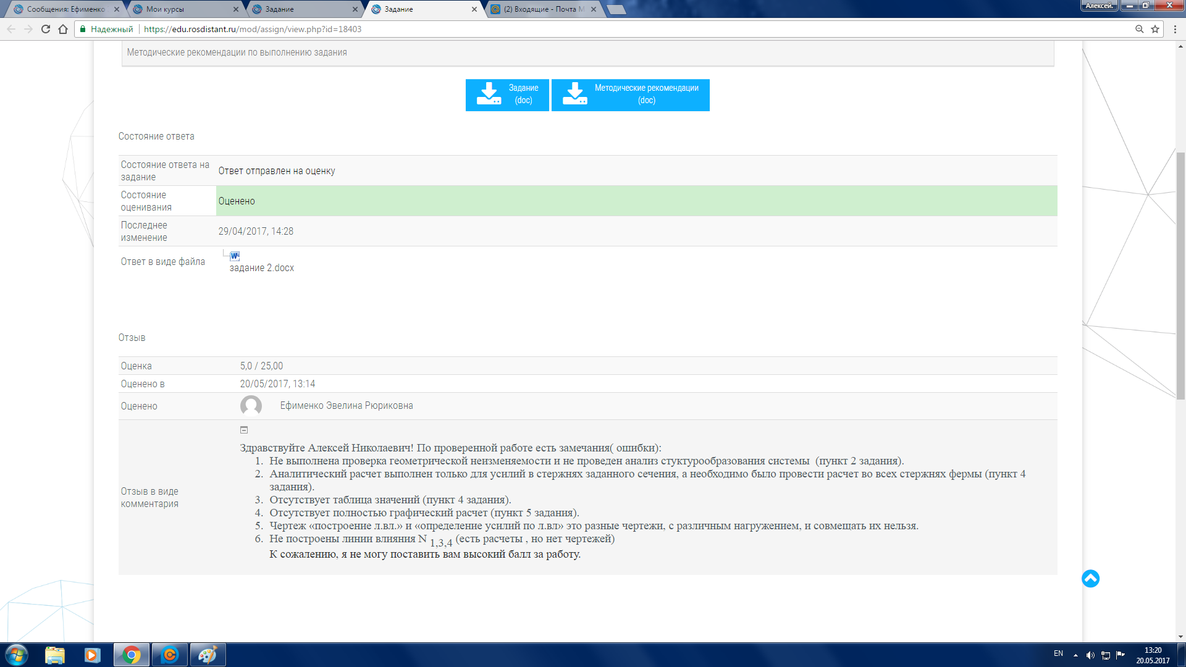The height and width of the screenshot is (667, 1186).
Task: Click the browser reload icon
Action: 46,29
